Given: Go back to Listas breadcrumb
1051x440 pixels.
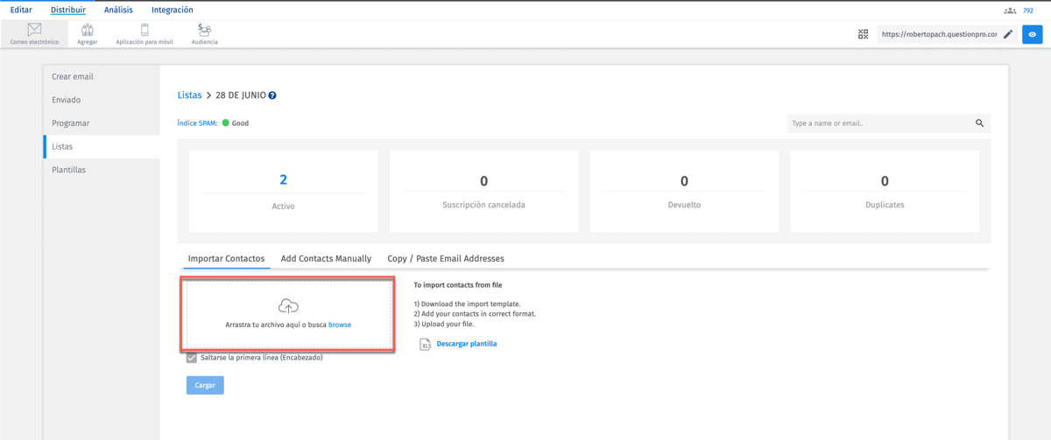Looking at the screenshot, I should [x=189, y=95].
